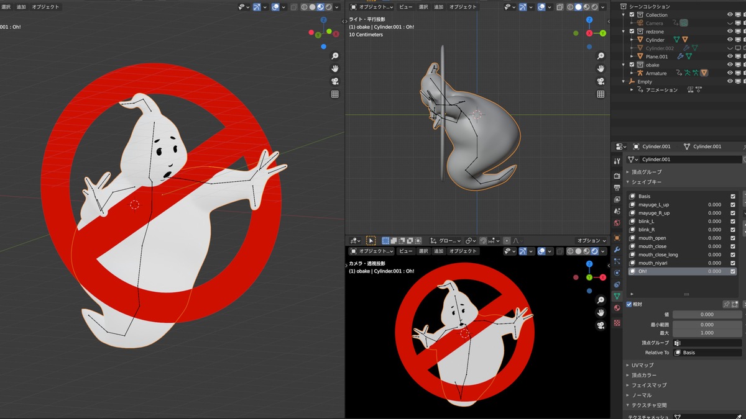Collapse the redzone collection in outliner
Screen dimensions: 746x419
click(x=625, y=31)
